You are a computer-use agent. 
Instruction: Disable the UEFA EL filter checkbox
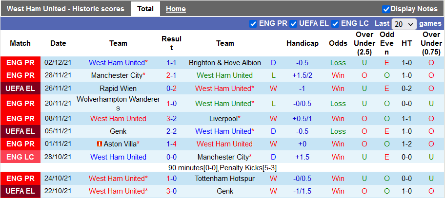point(294,23)
